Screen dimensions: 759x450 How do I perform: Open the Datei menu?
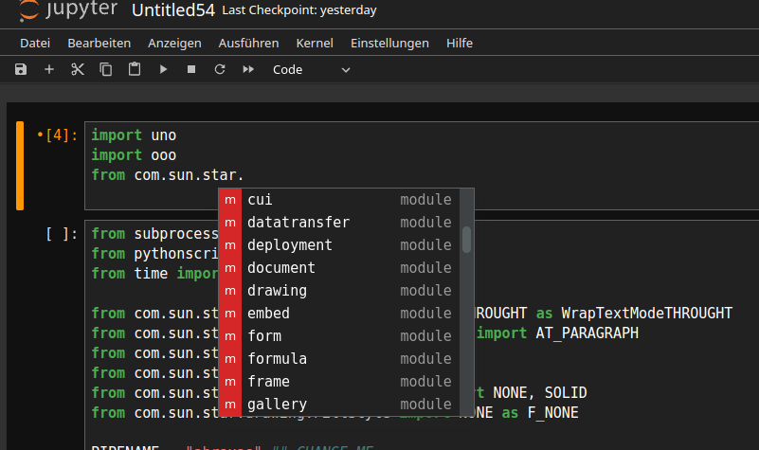35,43
